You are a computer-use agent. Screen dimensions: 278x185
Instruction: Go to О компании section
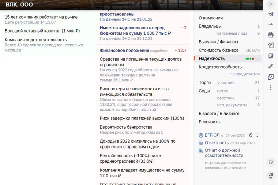(211, 18)
